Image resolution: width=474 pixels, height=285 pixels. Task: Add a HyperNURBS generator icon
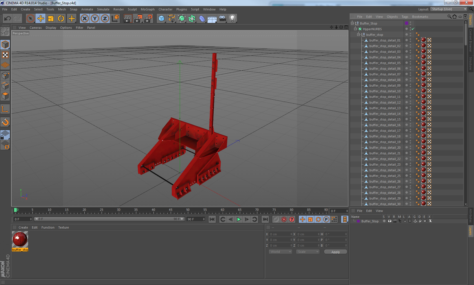click(182, 19)
